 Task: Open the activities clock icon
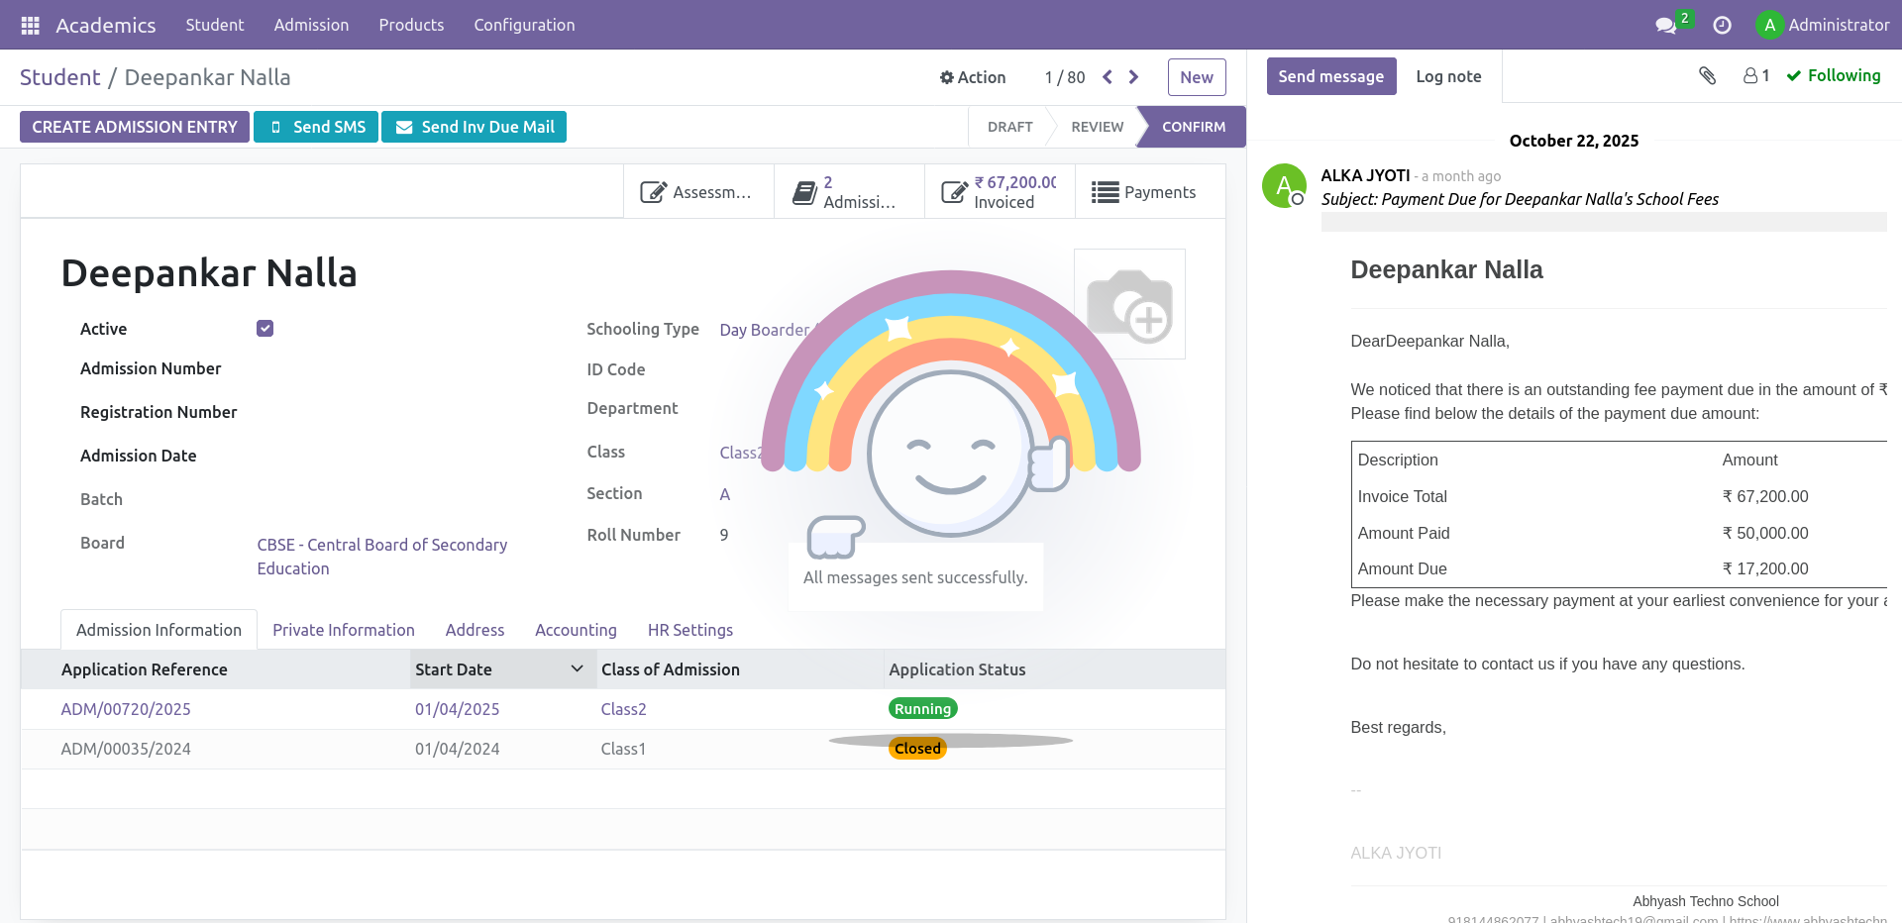[x=1722, y=25]
